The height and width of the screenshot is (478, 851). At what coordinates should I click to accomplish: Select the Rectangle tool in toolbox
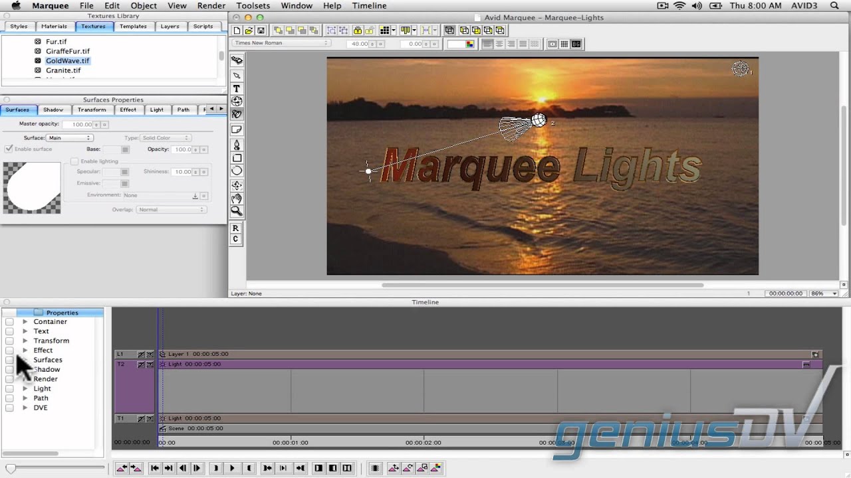coord(236,158)
